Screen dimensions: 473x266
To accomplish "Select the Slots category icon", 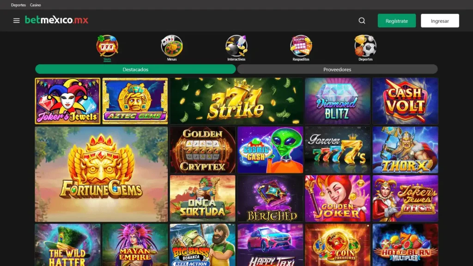I will pyautogui.click(x=107, y=46).
